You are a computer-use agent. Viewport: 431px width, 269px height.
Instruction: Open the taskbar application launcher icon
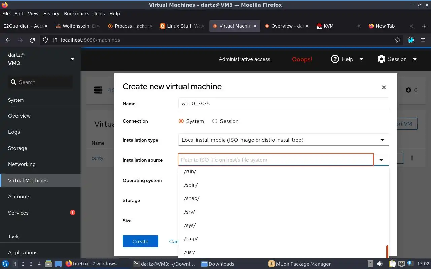point(5,264)
